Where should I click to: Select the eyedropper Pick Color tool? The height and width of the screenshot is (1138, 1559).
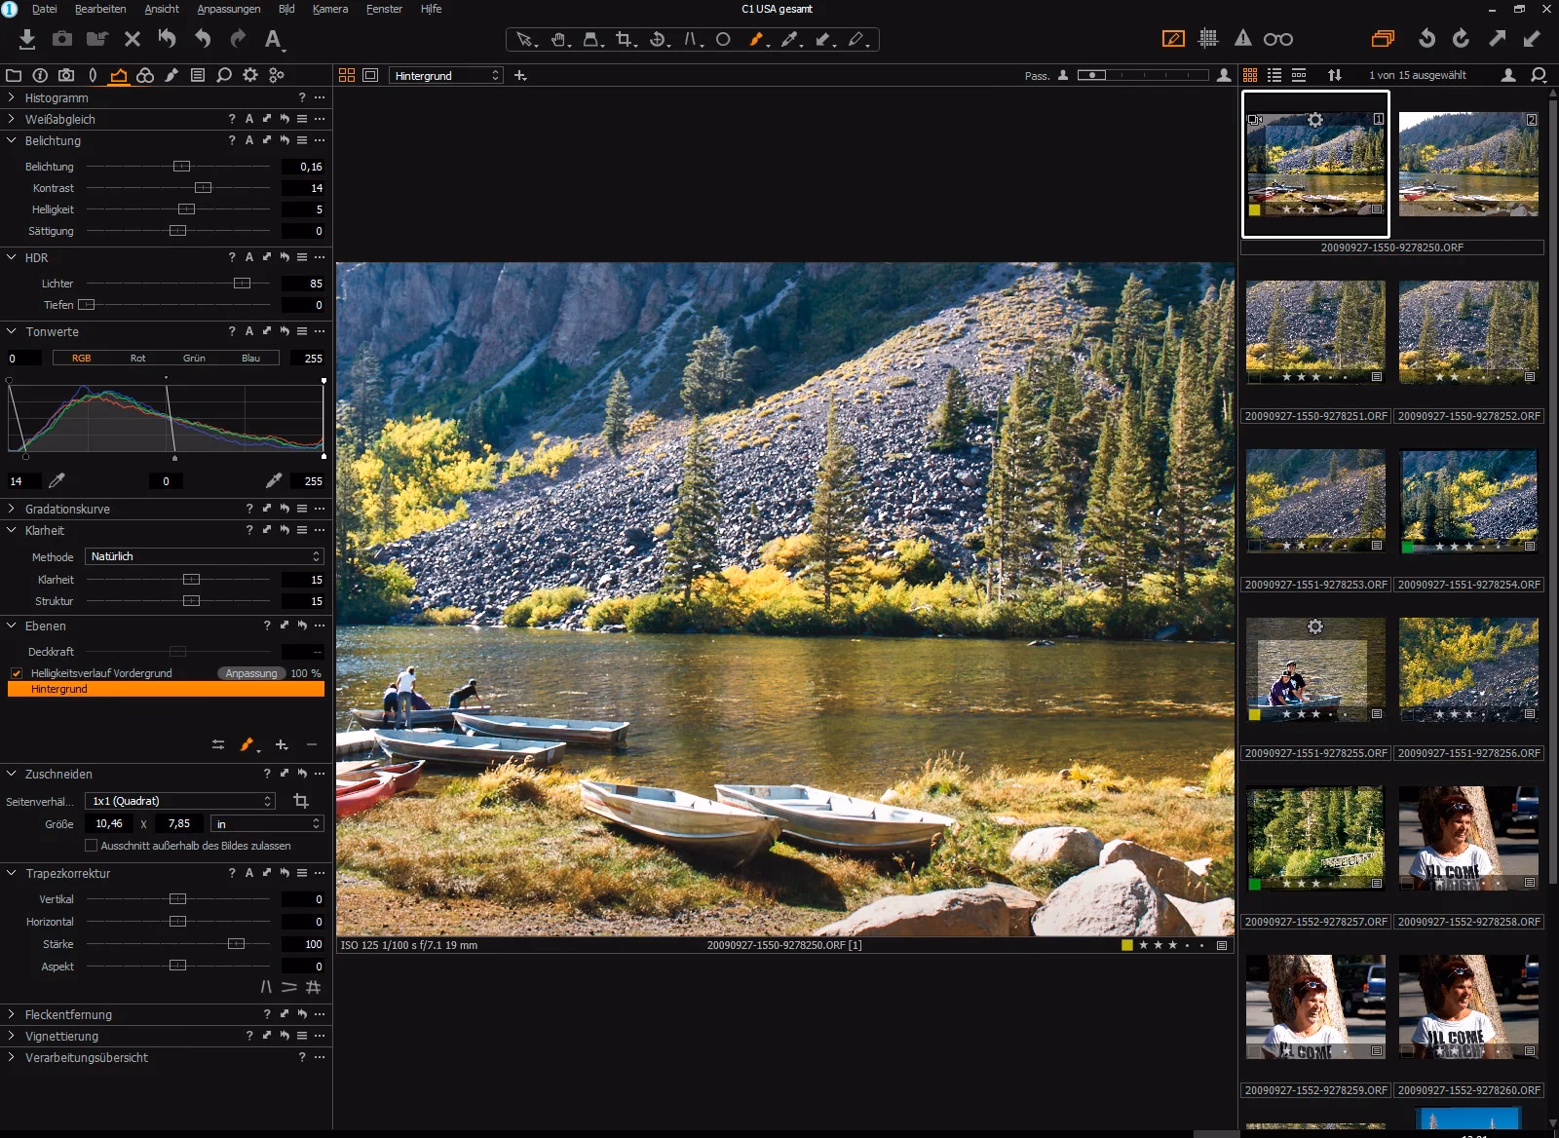tap(789, 40)
